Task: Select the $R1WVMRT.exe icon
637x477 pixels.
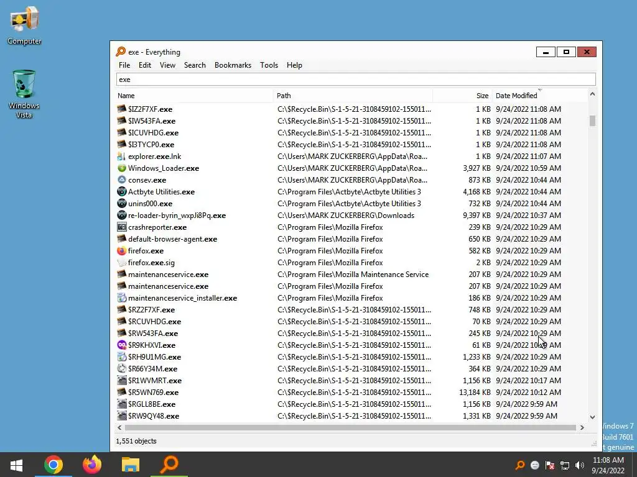Action: pyautogui.click(x=121, y=380)
